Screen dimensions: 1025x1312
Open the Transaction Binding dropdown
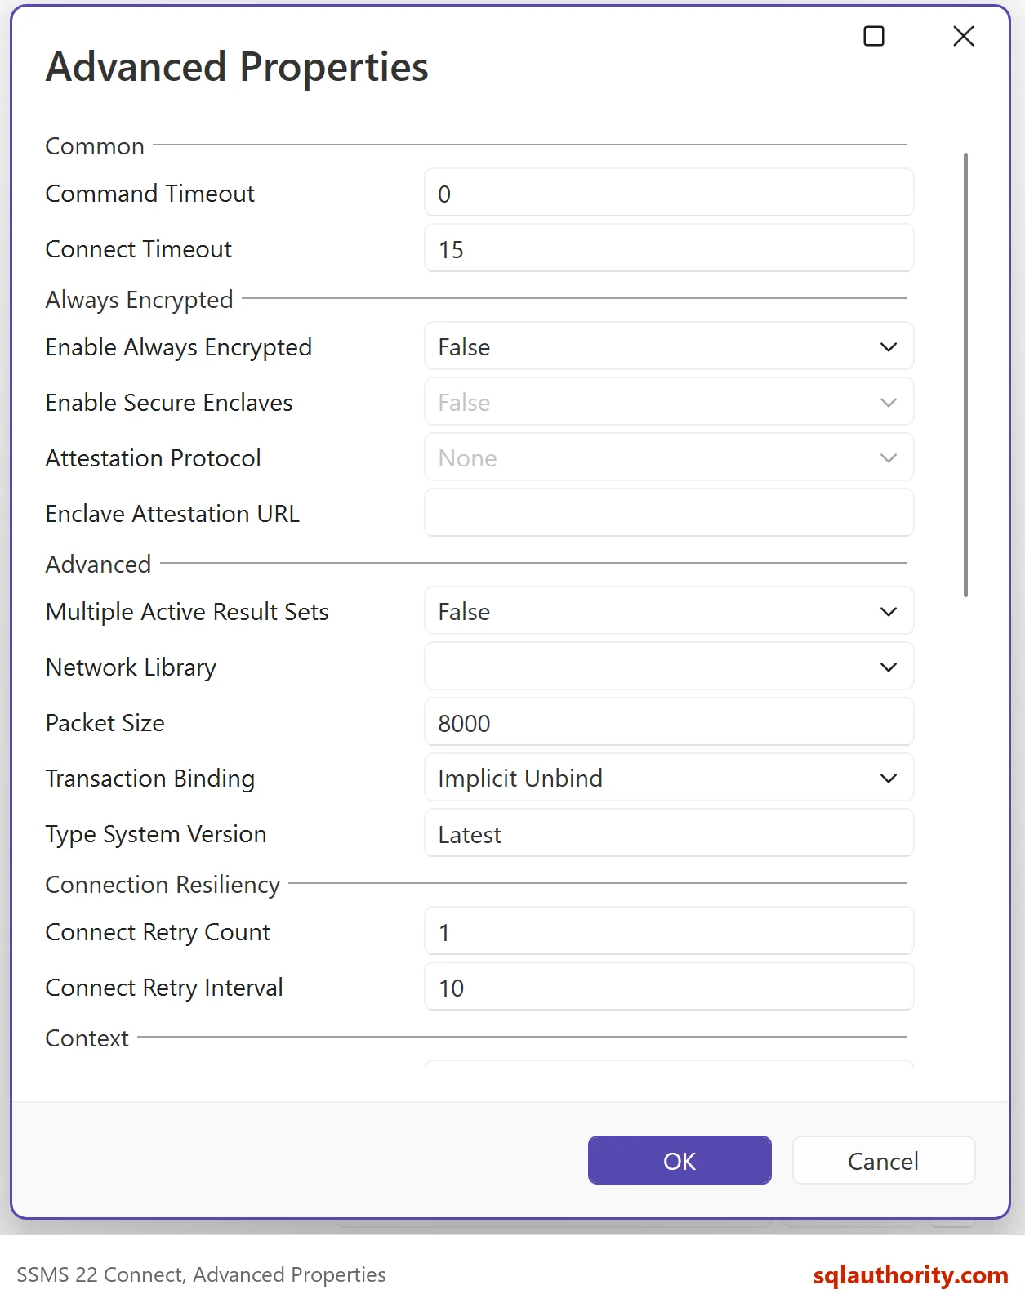[669, 778]
